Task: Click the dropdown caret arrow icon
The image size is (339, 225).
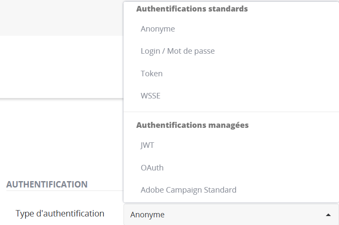Action: tap(328, 214)
